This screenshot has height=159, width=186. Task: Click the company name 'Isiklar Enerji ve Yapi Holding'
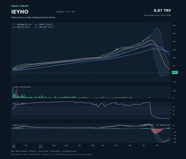pos(33,17)
